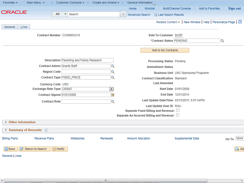Open the Region Code lookup icon
Screen dimensions: 244x183
(x=113, y=72)
